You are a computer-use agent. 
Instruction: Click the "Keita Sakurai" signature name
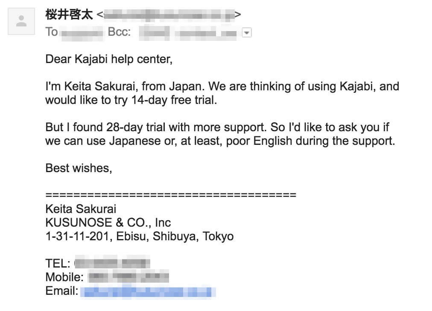click(x=81, y=209)
